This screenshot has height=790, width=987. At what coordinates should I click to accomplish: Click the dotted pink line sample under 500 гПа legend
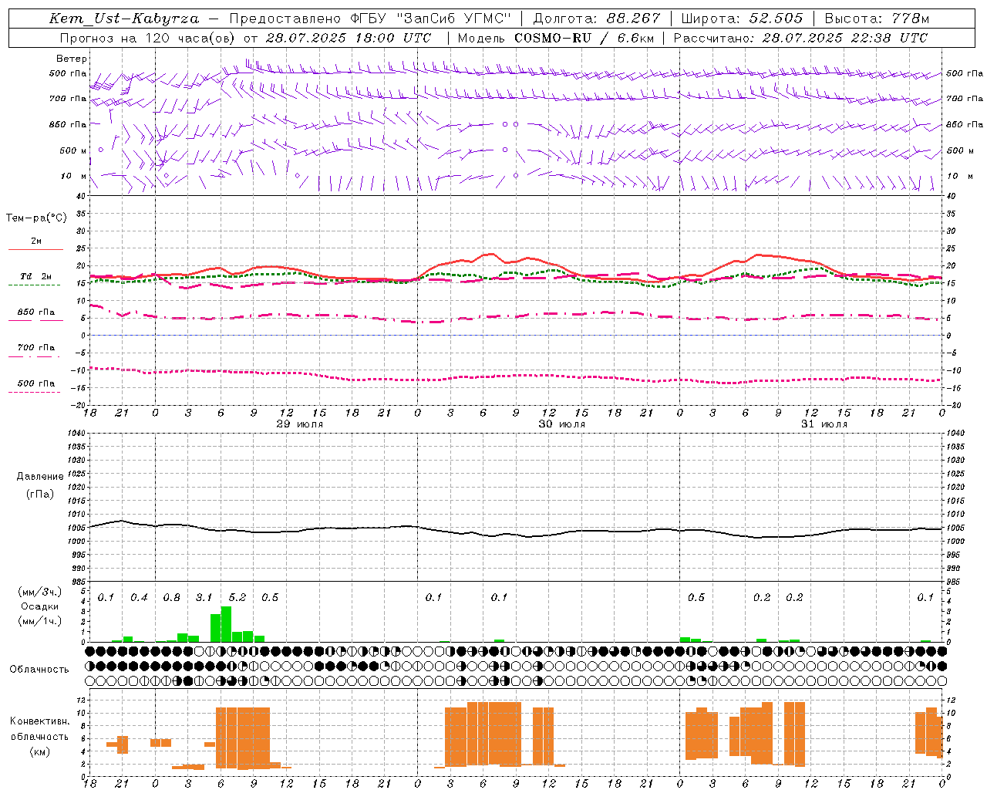(34, 392)
